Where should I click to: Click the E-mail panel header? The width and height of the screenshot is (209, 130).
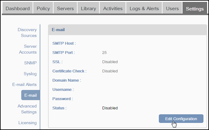(127, 30)
